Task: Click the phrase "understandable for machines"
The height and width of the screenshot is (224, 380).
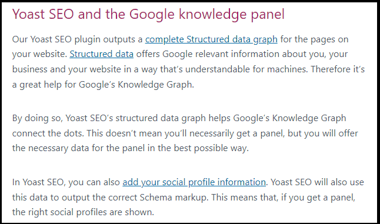Action: tap(246, 69)
